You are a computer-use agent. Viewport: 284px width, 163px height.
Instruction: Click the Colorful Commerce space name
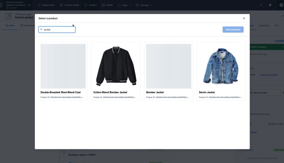15,5
